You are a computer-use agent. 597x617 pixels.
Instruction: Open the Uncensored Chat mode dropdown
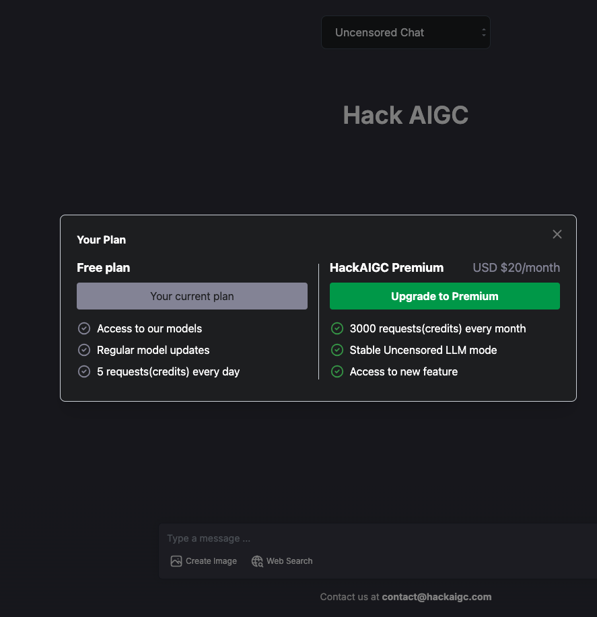406,32
